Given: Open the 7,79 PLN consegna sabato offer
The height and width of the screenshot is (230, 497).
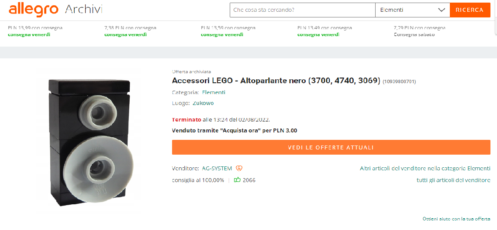Looking at the screenshot, I should [x=420, y=31].
